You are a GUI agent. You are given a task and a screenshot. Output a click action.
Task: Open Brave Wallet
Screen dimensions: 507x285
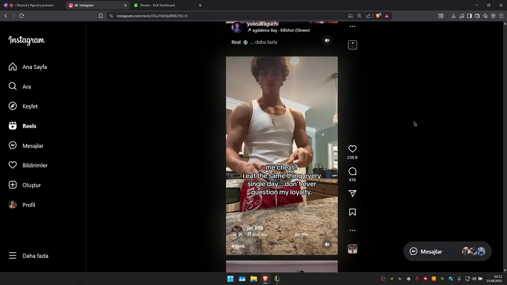477,16
